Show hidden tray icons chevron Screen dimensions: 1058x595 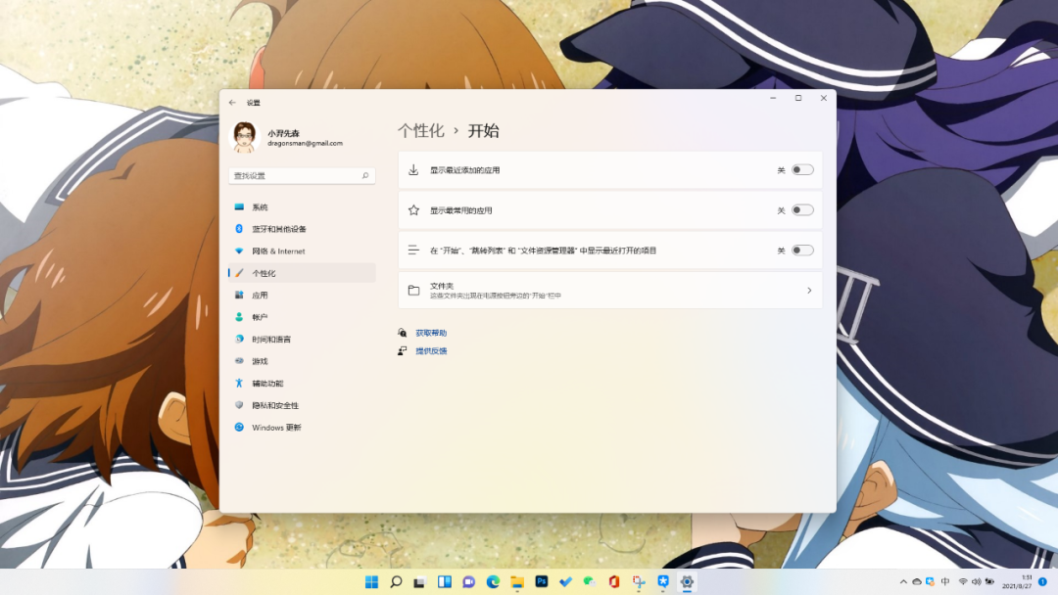pos(903,581)
